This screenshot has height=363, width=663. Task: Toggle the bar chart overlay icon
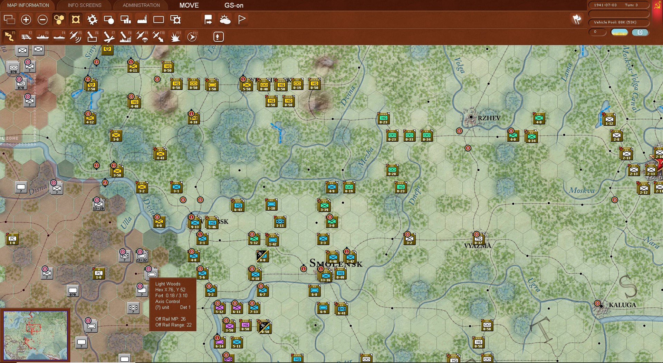click(x=125, y=20)
